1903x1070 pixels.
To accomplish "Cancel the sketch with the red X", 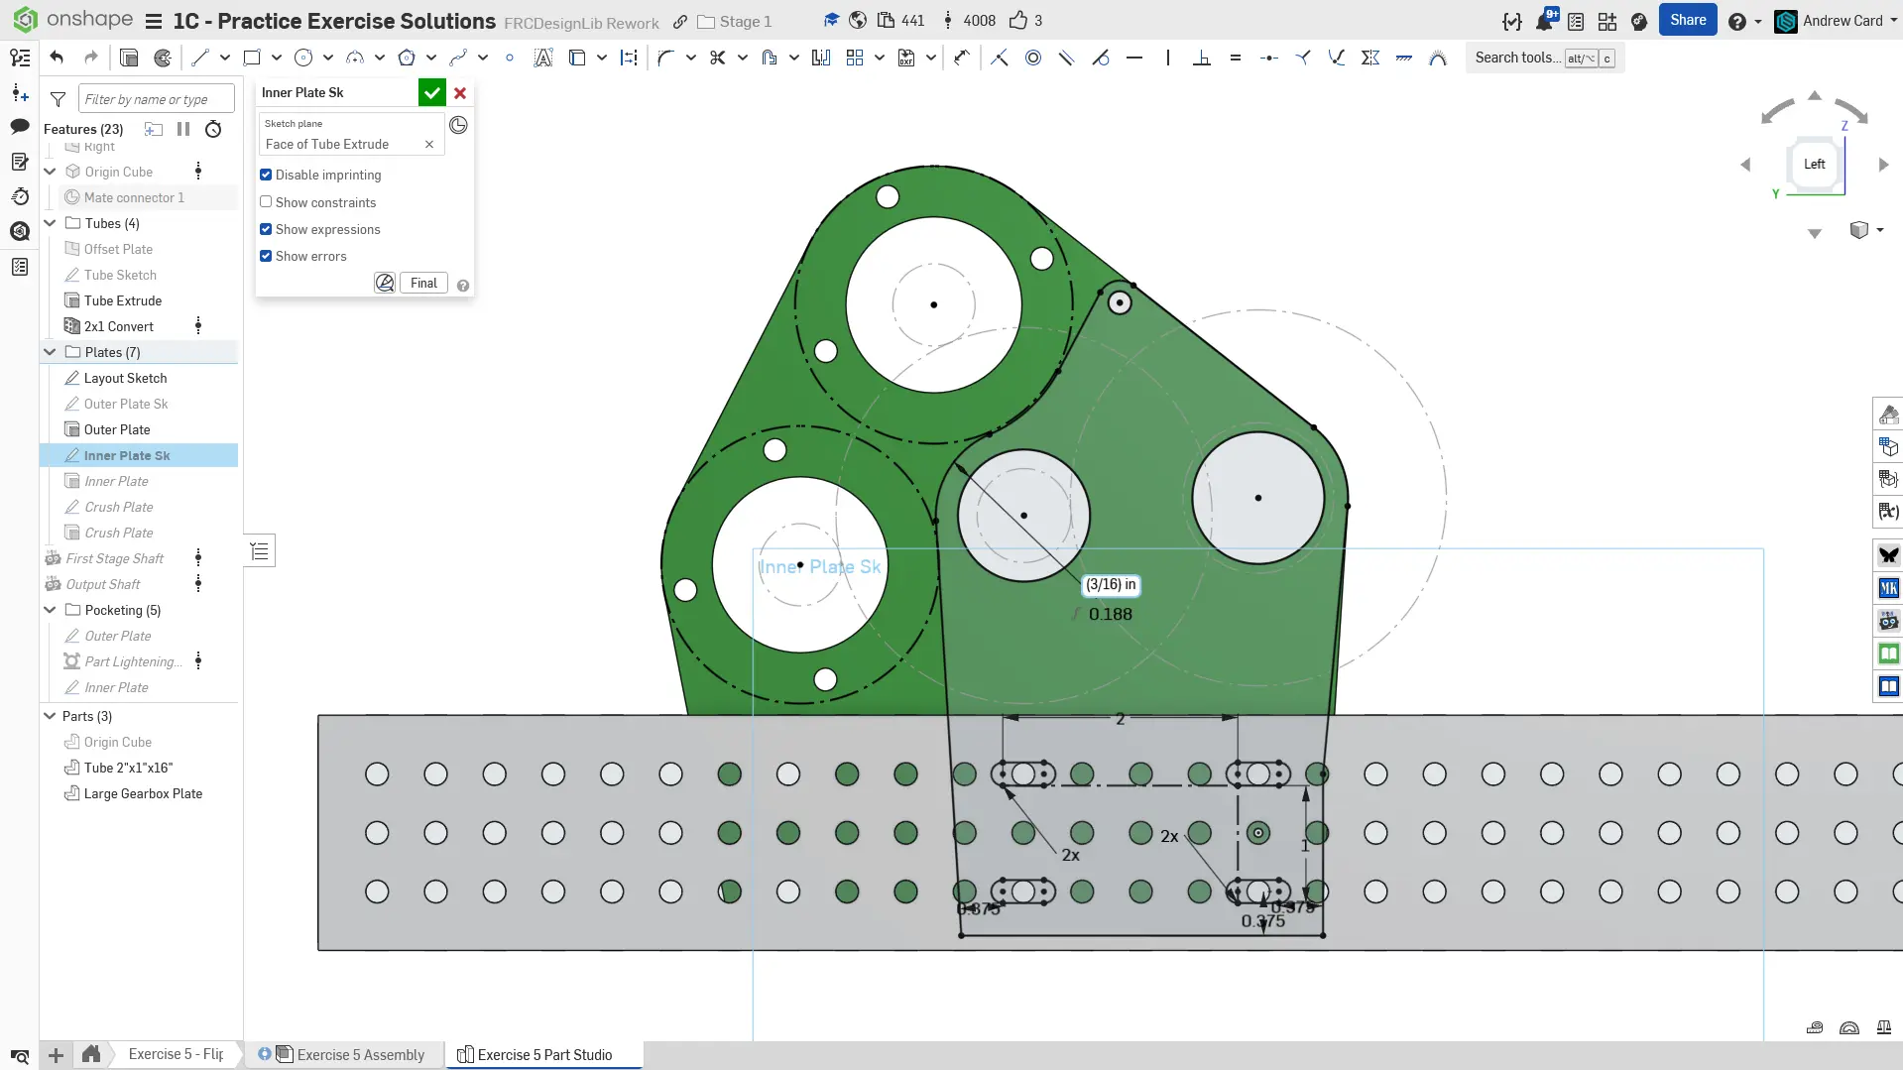I will (460, 93).
